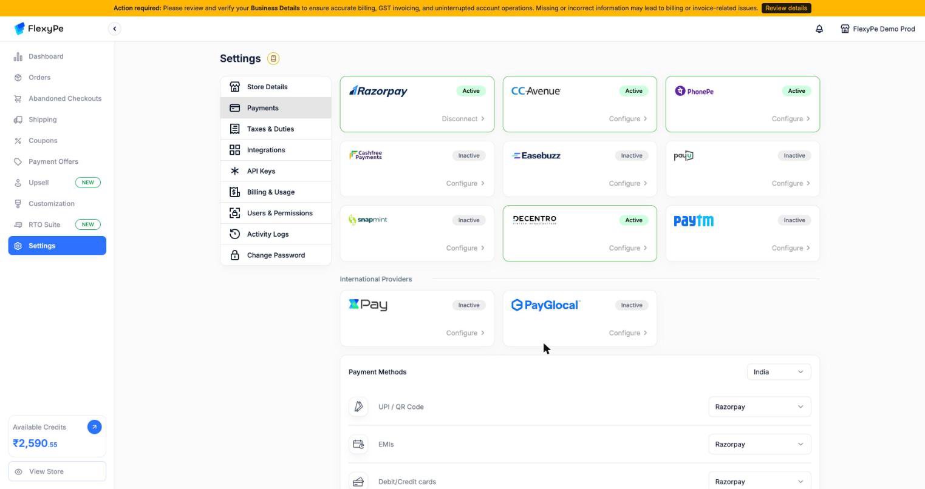Screen dimensions: 925x489
Task: Click the International Providers heading
Action: coord(376,279)
